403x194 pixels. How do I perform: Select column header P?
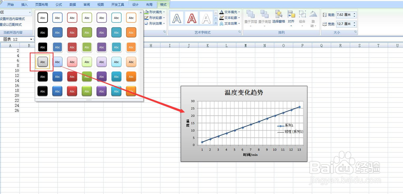point(302,46)
